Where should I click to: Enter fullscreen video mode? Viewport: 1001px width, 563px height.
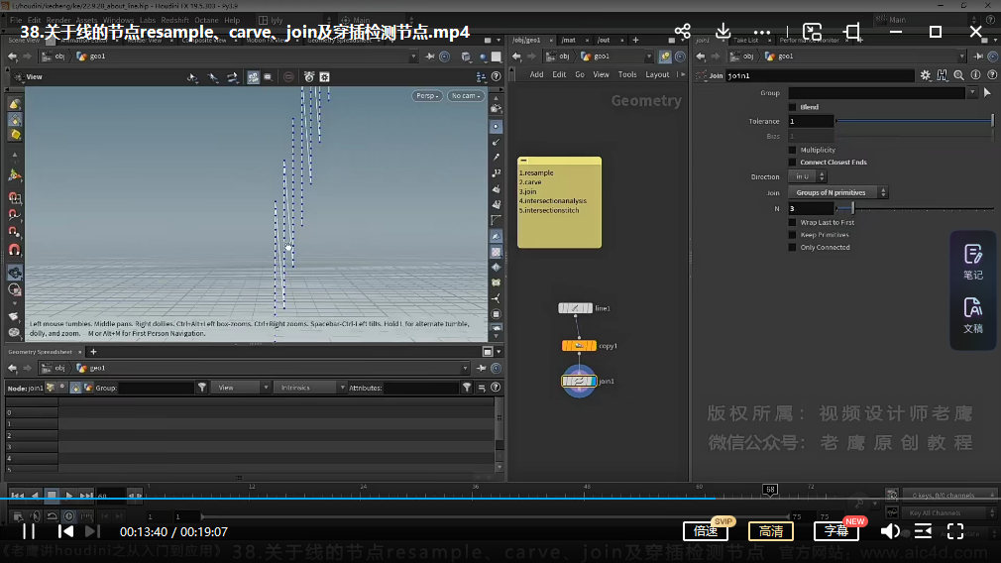955,531
